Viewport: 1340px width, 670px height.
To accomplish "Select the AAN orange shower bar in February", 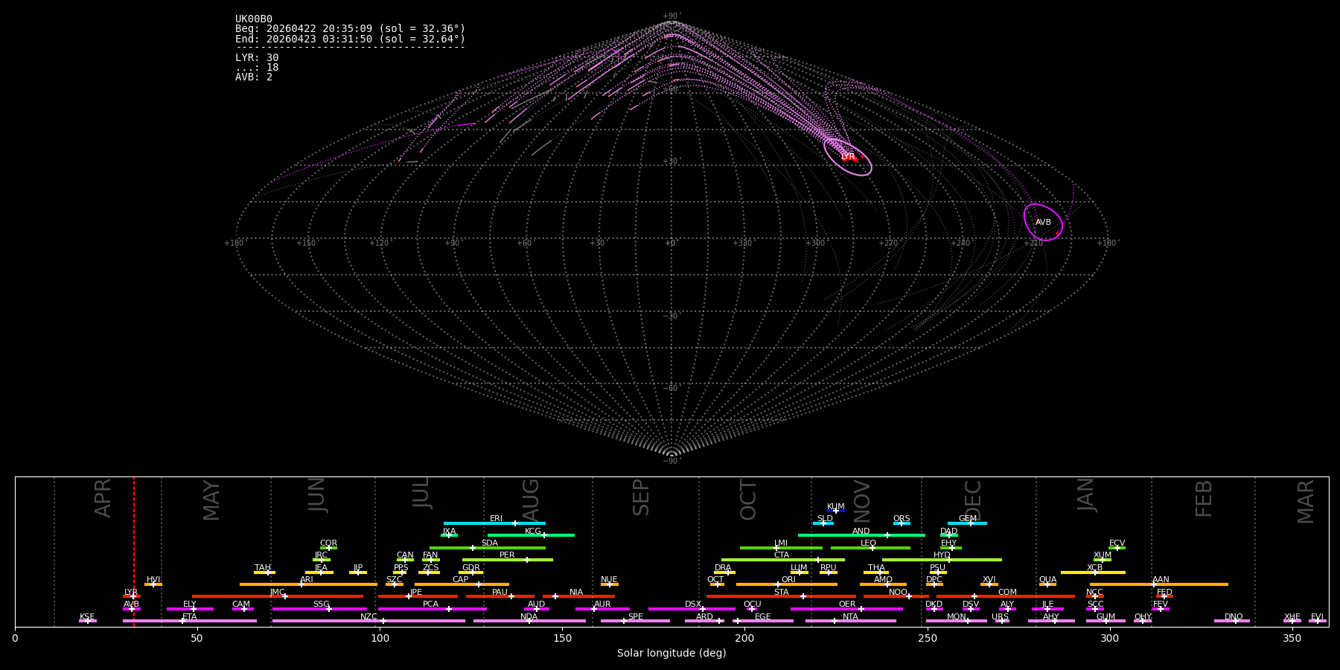I will [x=1159, y=584].
